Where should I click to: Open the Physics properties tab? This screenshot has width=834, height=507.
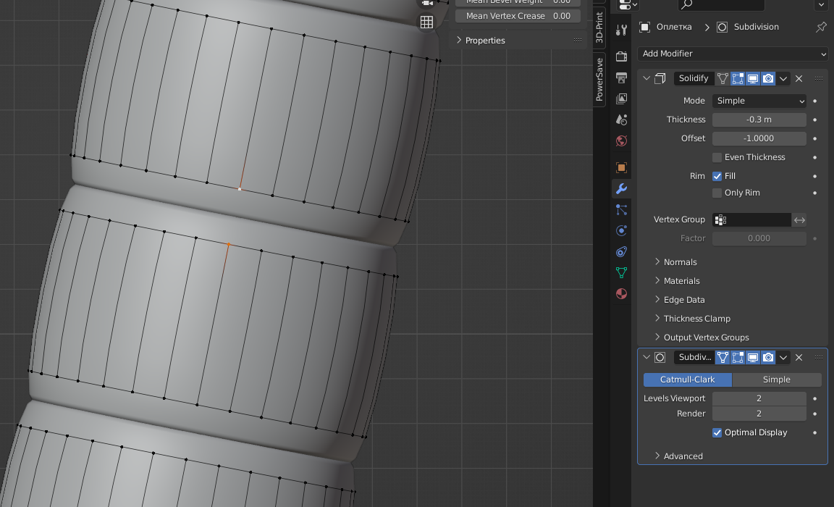(621, 230)
